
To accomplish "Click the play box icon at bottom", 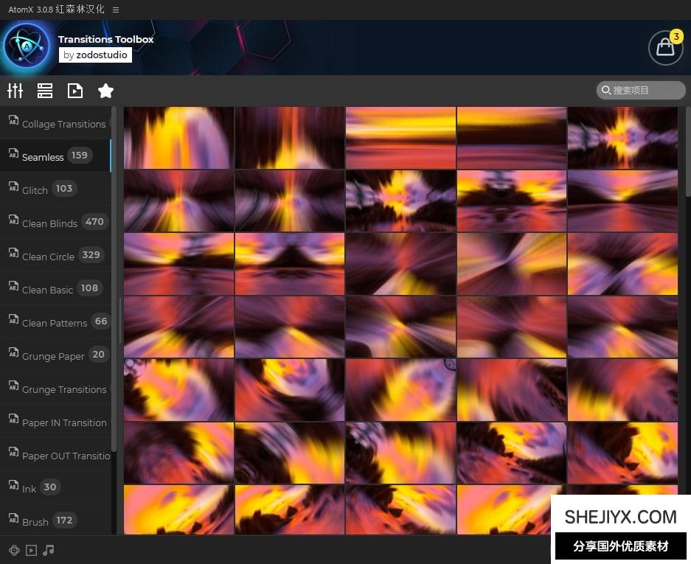I will point(31,550).
